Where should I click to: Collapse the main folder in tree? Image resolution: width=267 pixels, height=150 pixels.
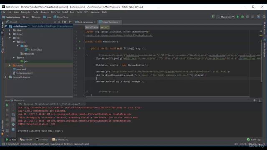pos(14,42)
